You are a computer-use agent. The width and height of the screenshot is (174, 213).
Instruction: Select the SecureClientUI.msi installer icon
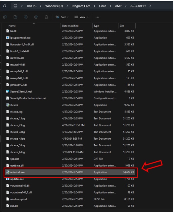8,92
